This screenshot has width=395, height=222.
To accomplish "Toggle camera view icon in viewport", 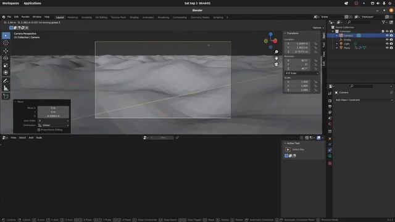I will pyautogui.click(x=276, y=64).
